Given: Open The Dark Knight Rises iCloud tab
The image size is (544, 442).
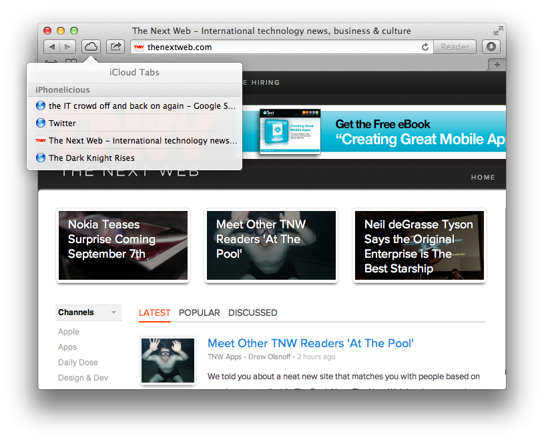Looking at the screenshot, I should pos(135,158).
